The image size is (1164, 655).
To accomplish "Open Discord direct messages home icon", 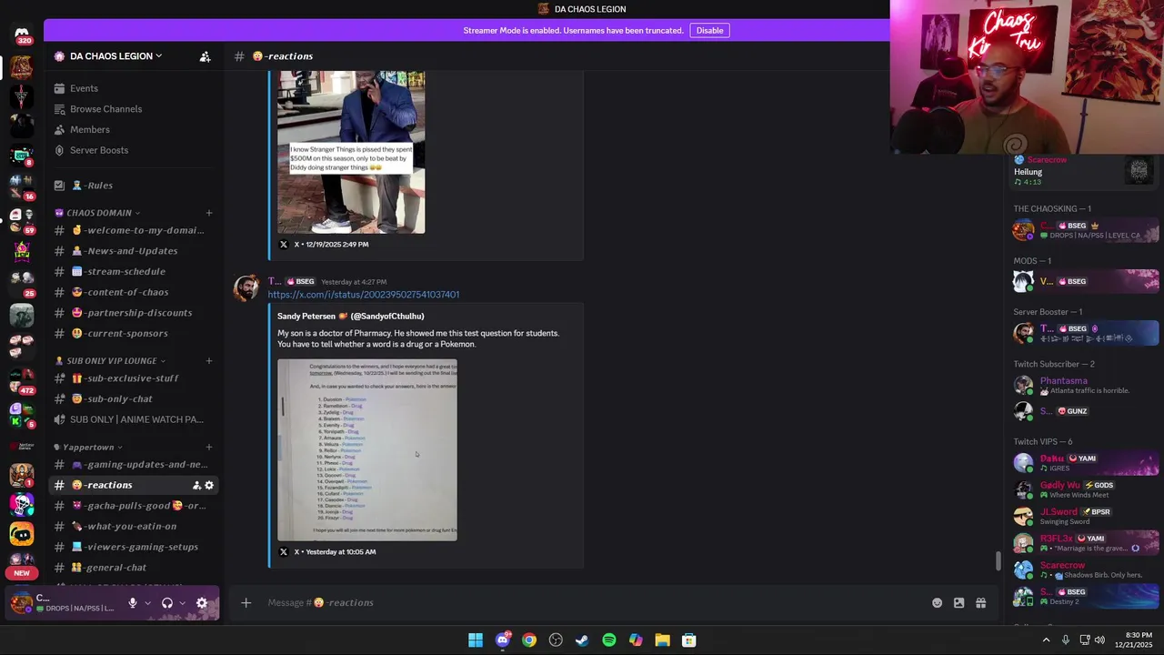I will tap(22, 35).
